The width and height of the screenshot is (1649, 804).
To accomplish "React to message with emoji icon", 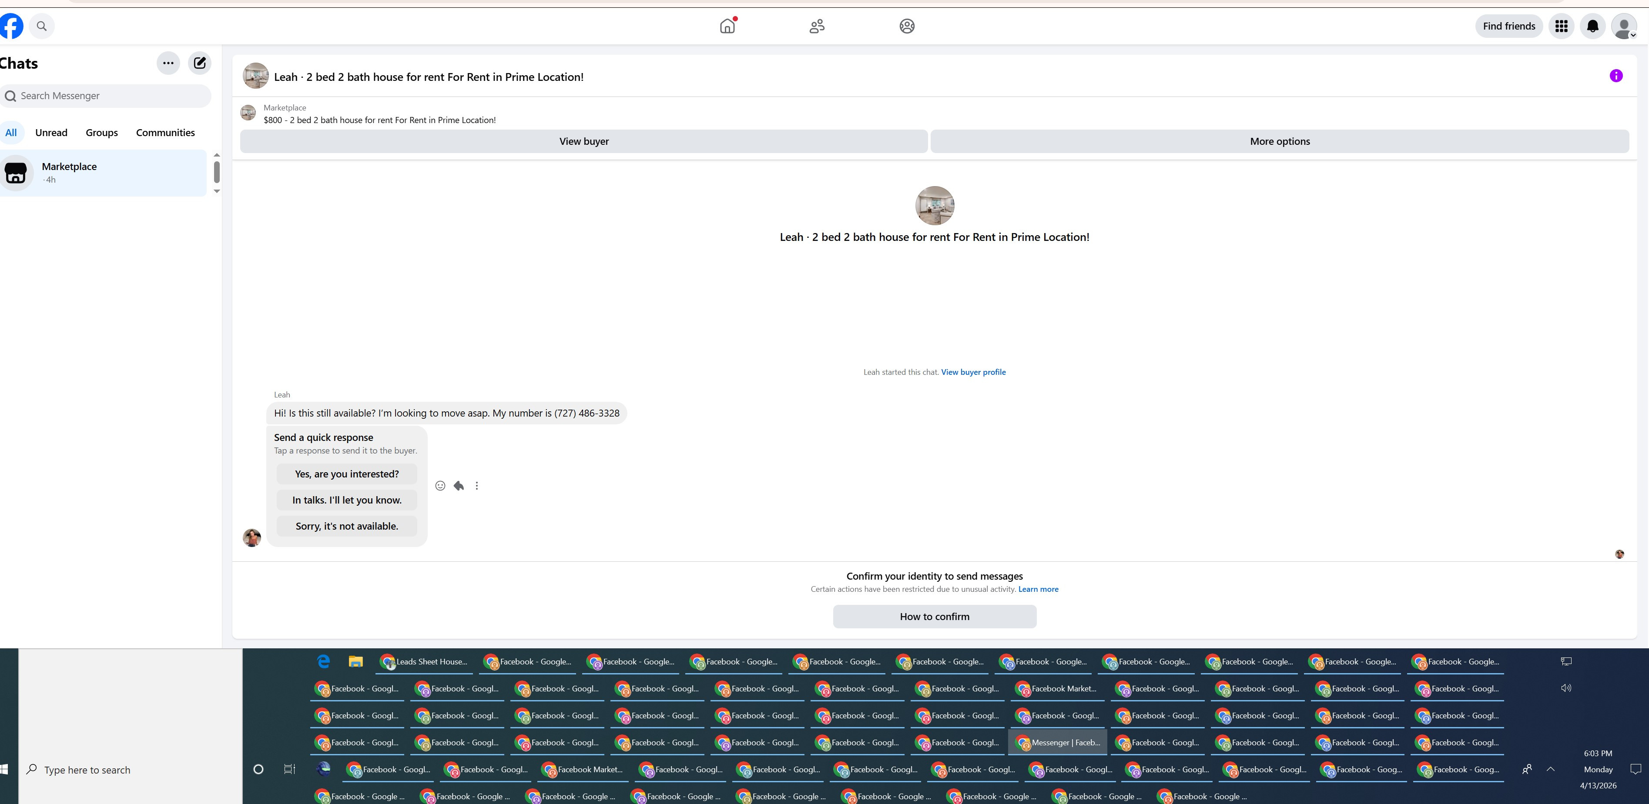I will tap(440, 486).
